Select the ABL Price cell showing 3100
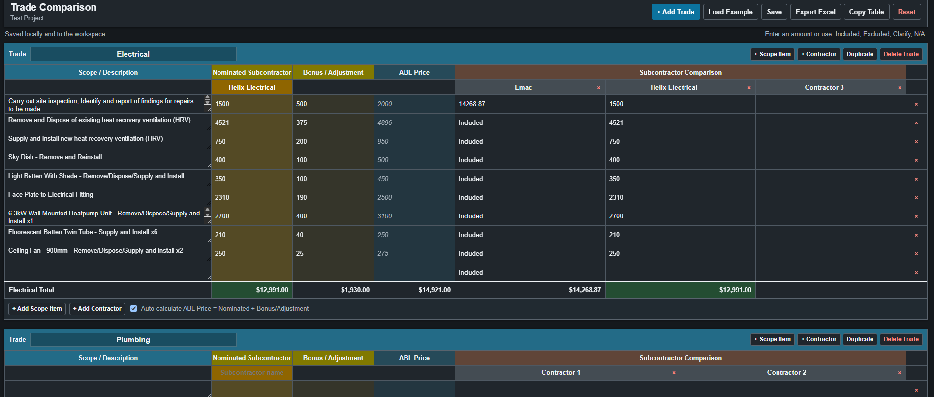 click(x=414, y=216)
